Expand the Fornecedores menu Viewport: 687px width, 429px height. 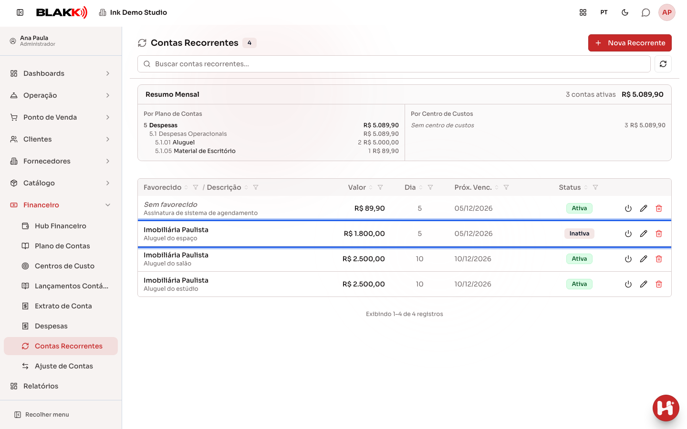point(61,161)
